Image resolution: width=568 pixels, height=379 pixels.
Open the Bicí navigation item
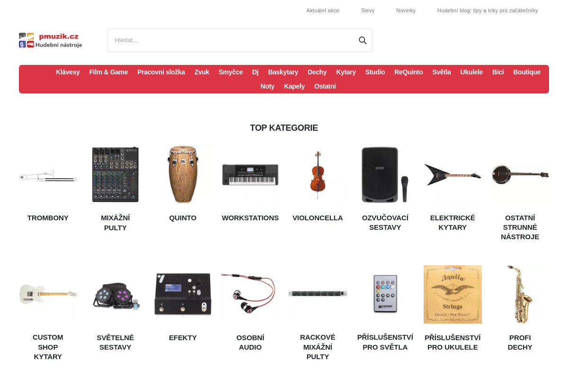(x=498, y=72)
